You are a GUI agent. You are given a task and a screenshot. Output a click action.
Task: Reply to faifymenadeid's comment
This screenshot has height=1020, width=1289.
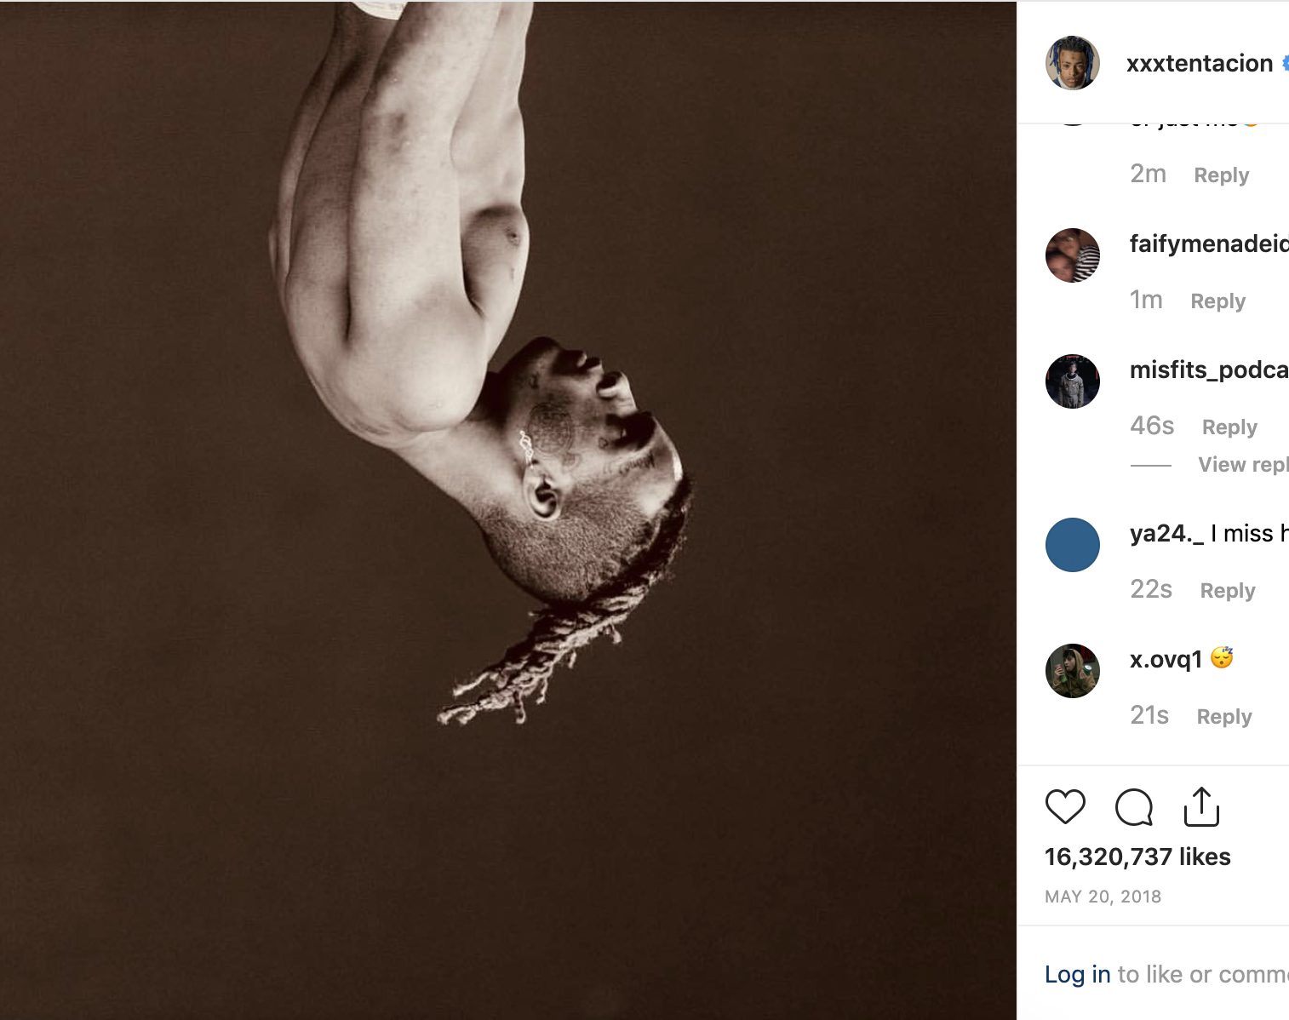(1217, 301)
